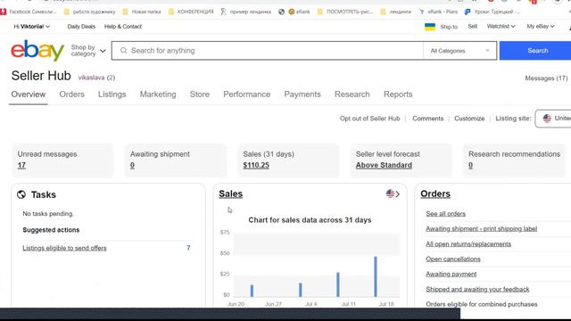Click the US flag in Listing site selector
The image size is (571, 321).
pyautogui.click(x=547, y=119)
